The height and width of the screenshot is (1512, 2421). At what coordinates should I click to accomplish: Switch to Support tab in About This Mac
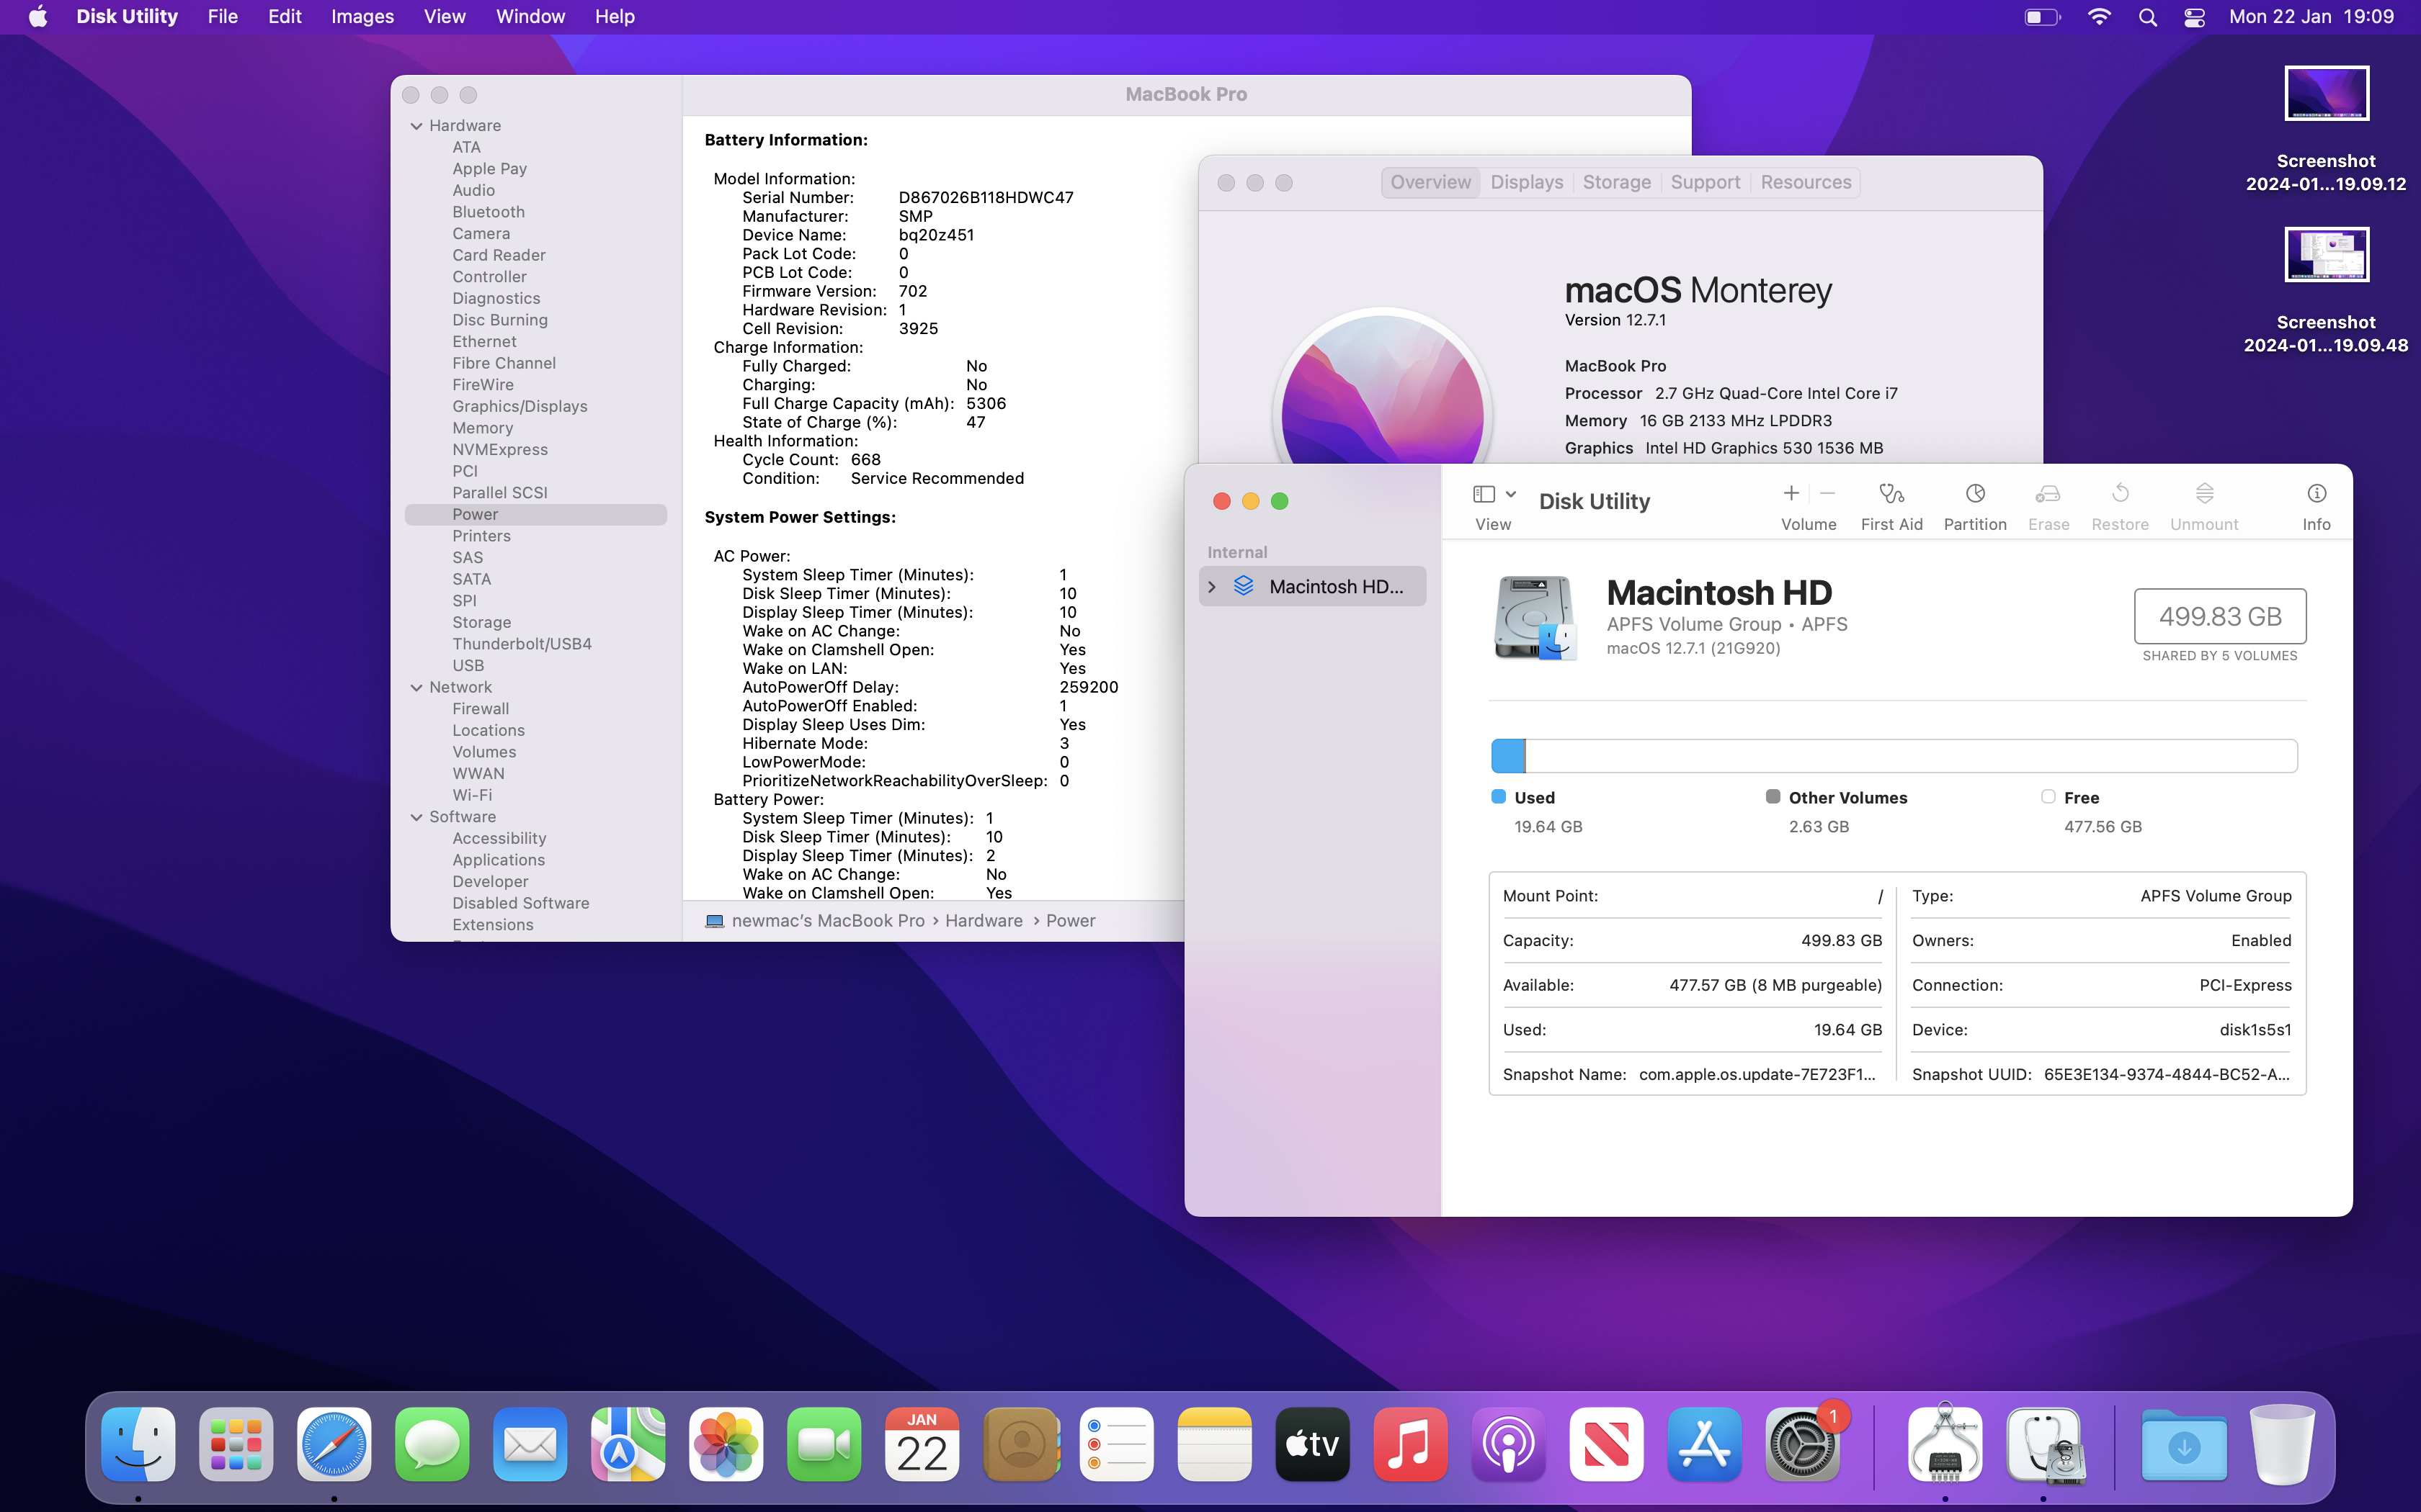click(1705, 182)
